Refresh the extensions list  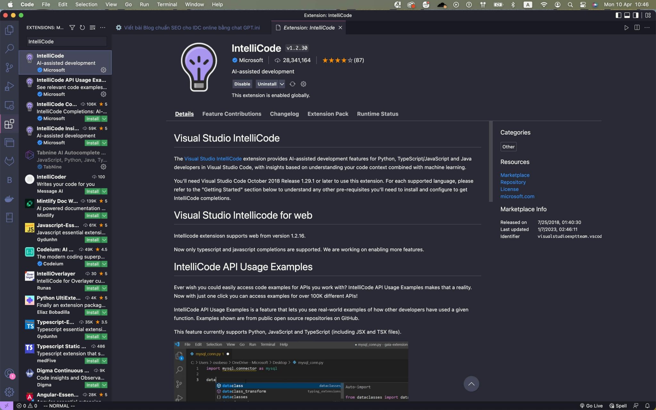(x=82, y=28)
